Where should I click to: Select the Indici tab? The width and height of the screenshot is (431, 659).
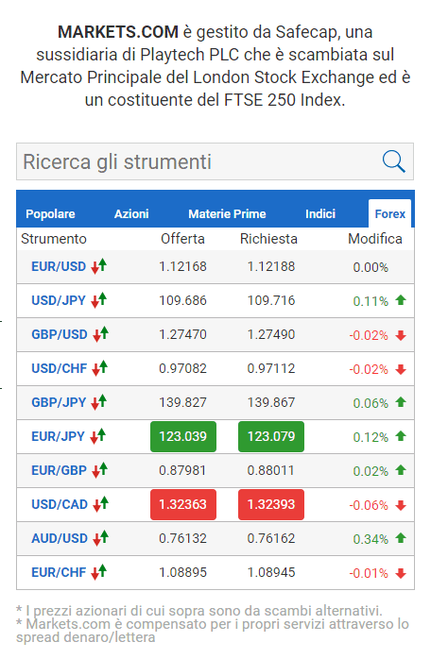[x=320, y=214]
